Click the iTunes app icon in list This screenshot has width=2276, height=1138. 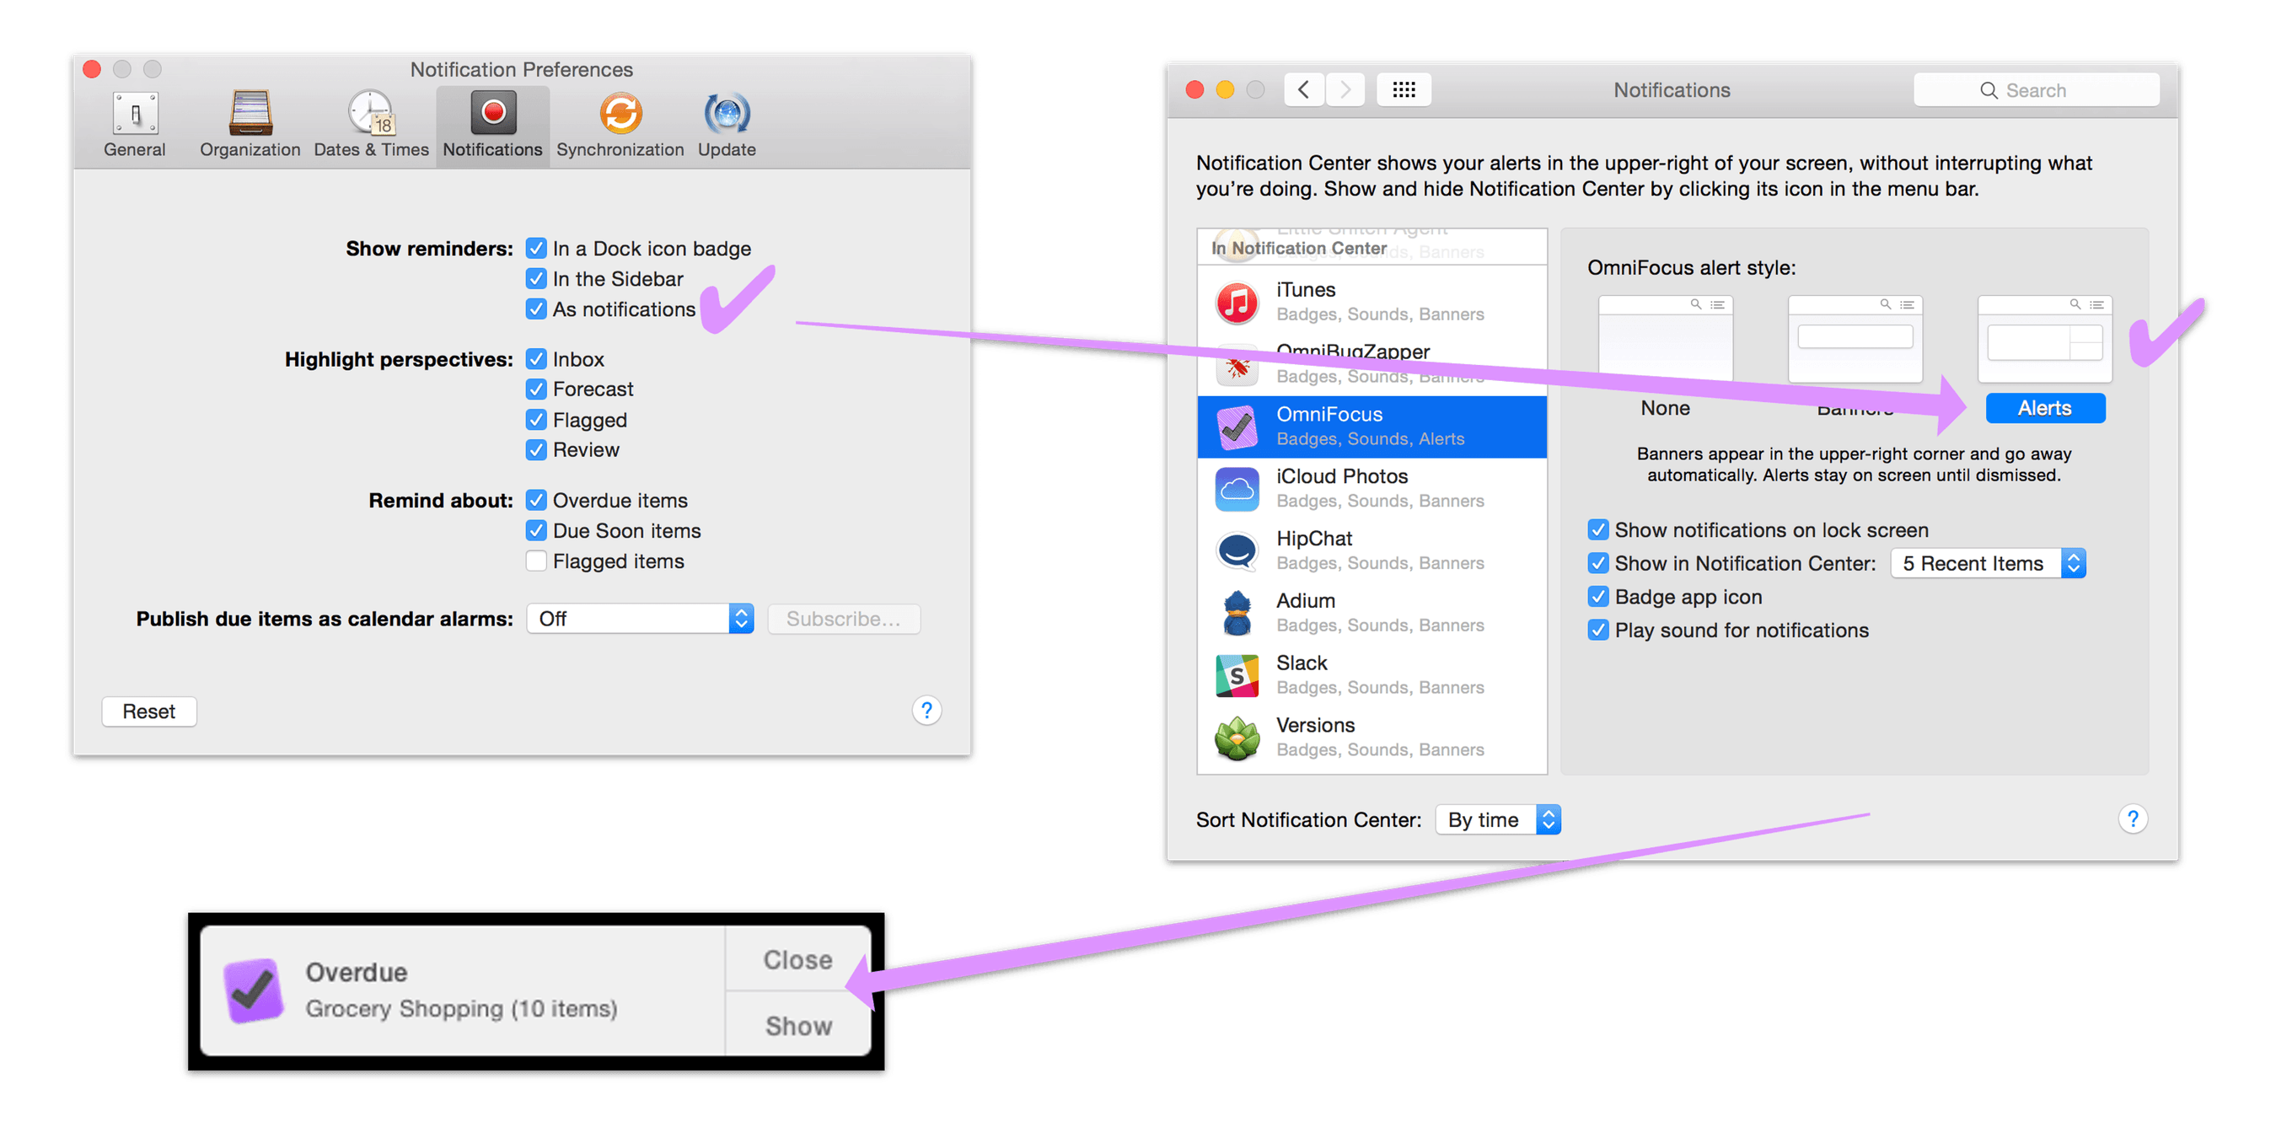(1237, 302)
